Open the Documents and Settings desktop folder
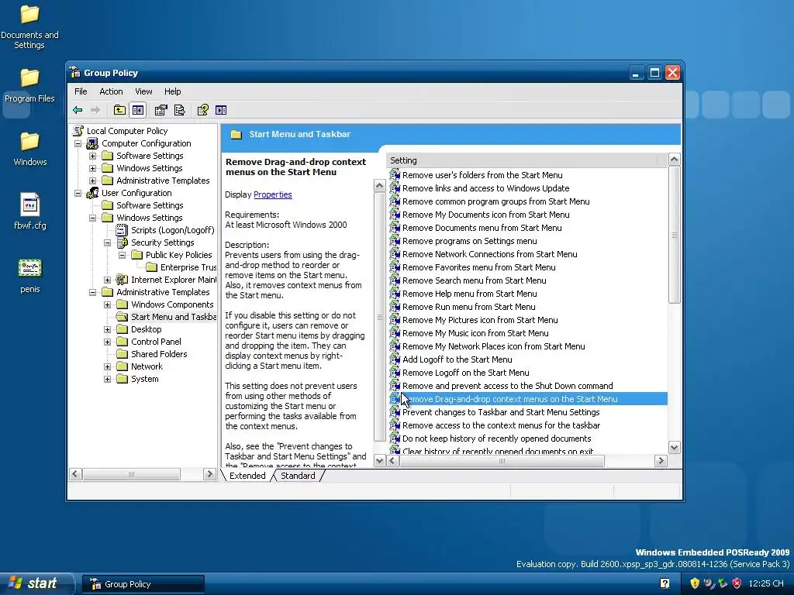Viewport: 794px width, 595px height. click(x=29, y=26)
